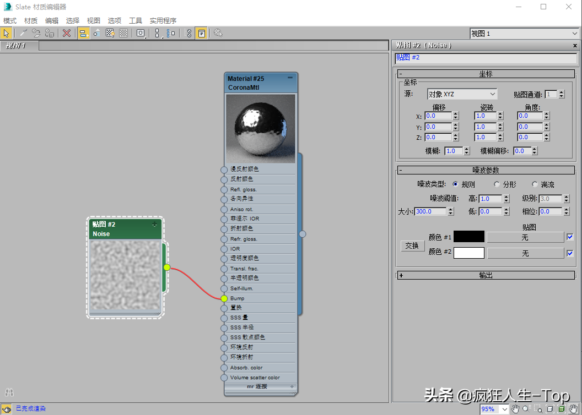Open the 材质 menu

click(31, 21)
